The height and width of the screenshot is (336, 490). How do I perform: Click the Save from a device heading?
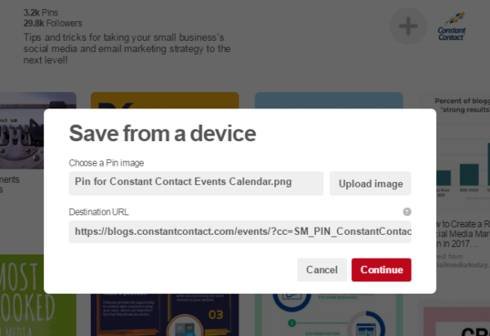pyautogui.click(x=163, y=134)
